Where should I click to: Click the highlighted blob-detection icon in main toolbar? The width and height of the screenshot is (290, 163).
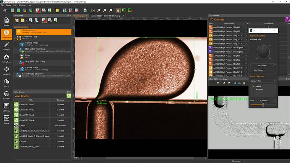coord(118,10)
